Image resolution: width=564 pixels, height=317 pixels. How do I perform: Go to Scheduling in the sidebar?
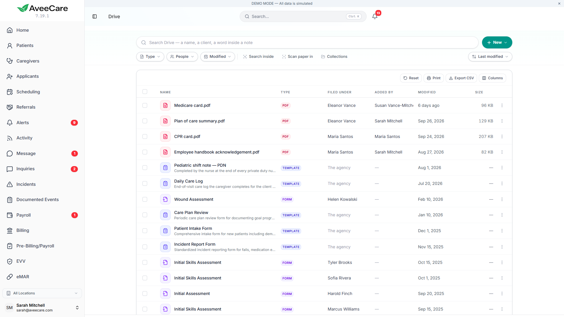[42, 92]
